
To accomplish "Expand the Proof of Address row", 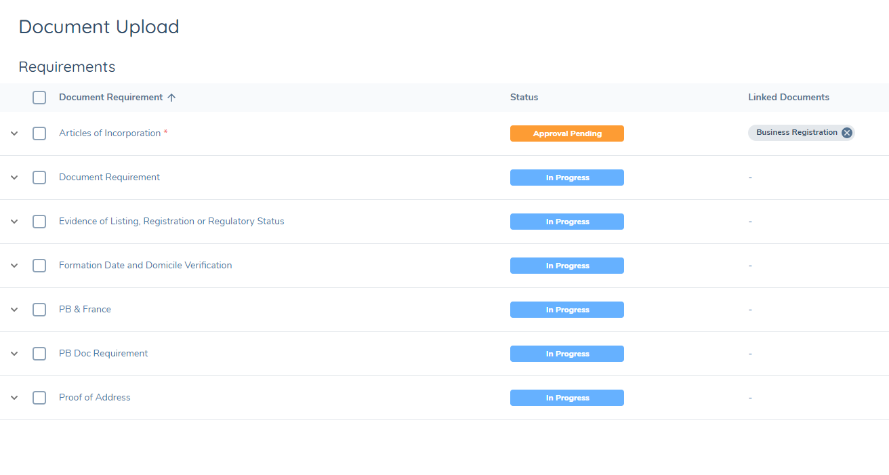I will click(x=14, y=398).
